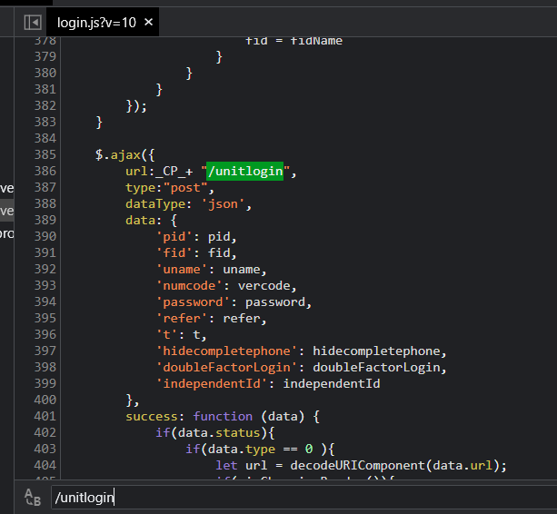Click the 'fid': fid line
557x514 pixels.
coord(196,253)
